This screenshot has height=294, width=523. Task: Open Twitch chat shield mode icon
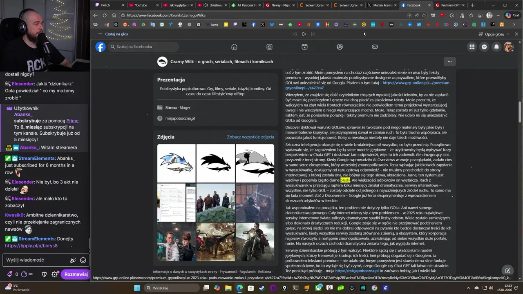click(x=44, y=274)
